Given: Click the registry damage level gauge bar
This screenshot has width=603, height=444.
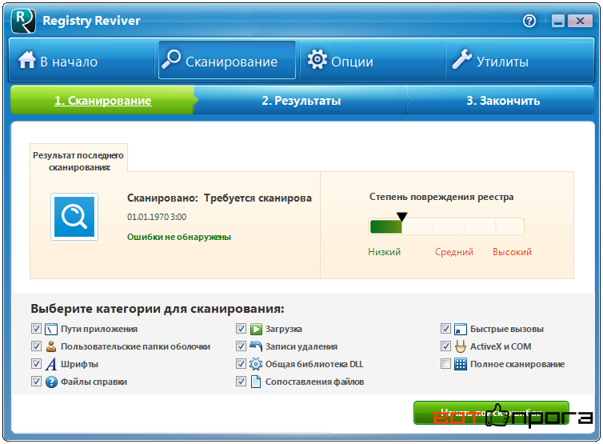Looking at the screenshot, I should (446, 226).
